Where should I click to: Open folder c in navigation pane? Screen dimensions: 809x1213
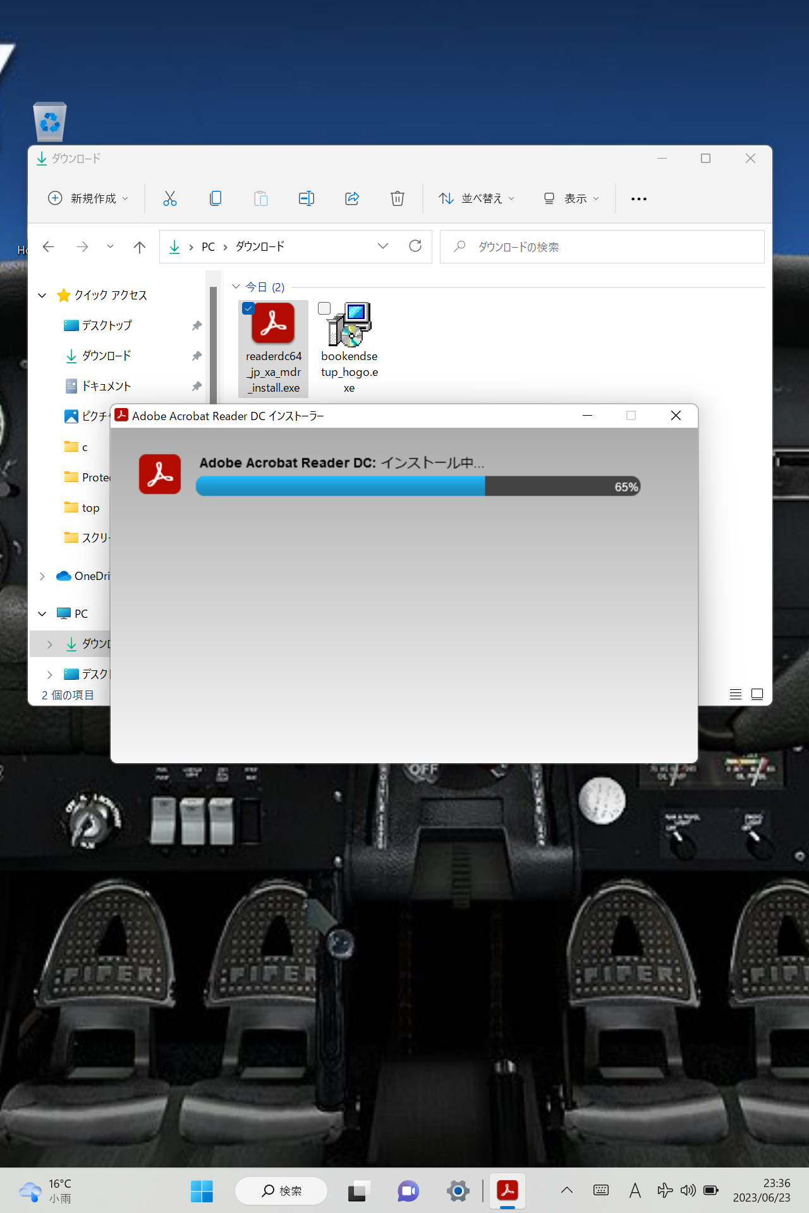coord(76,447)
